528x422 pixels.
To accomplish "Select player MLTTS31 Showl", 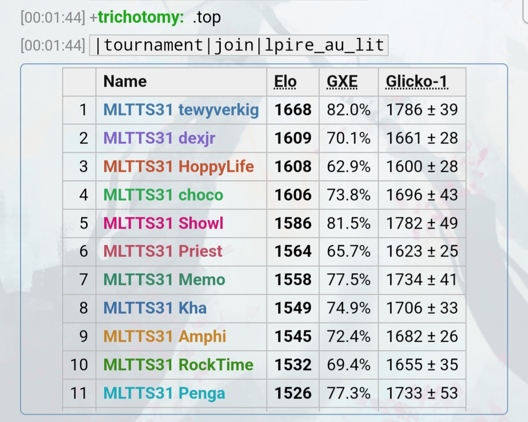I will pos(163,223).
